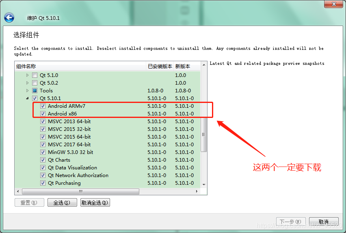Uncheck the MSVC 2017 64-bit checkbox

point(43,145)
